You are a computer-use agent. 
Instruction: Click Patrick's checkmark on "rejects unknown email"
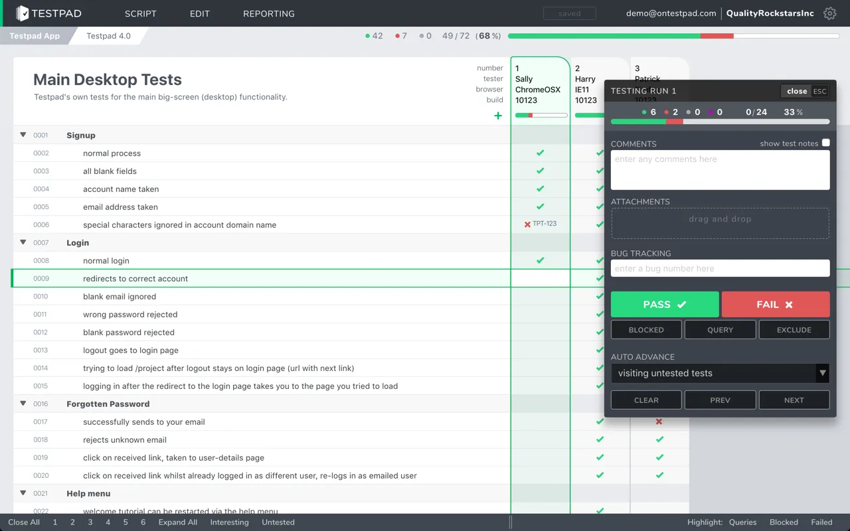(x=659, y=439)
